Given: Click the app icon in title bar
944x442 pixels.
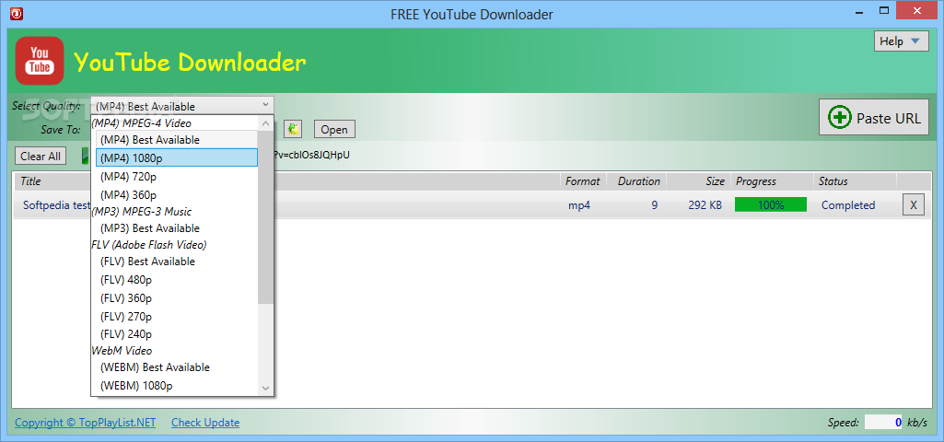Looking at the screenshot, I should (x=17, y=13).
